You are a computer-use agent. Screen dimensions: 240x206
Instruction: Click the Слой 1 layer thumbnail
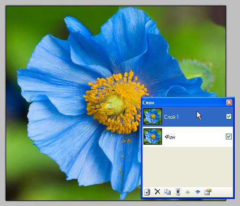click(x=153, y=117)
